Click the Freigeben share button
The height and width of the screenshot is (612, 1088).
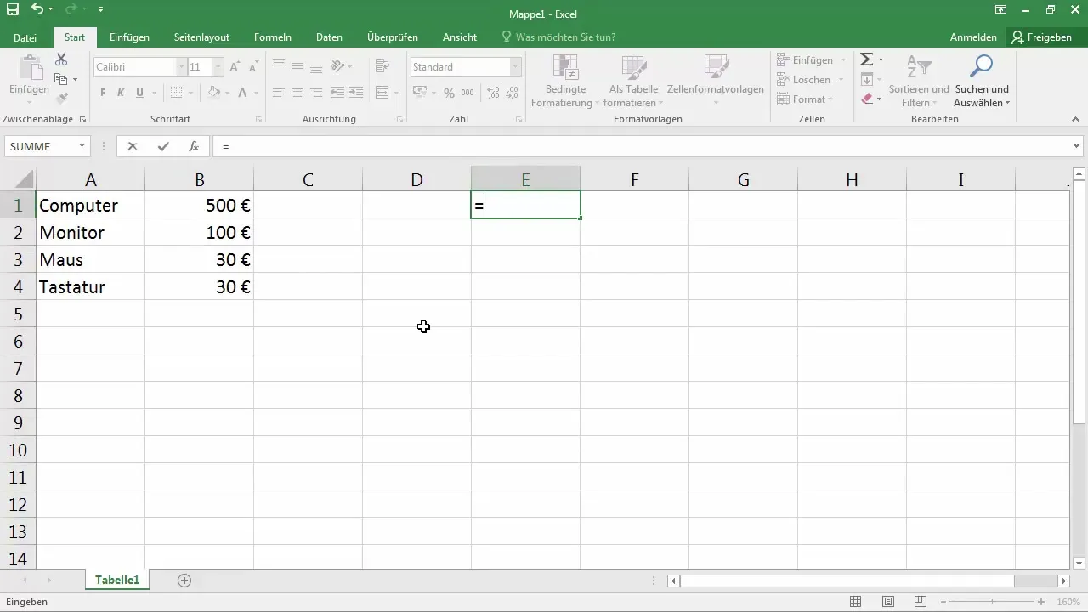(1042, 37)
